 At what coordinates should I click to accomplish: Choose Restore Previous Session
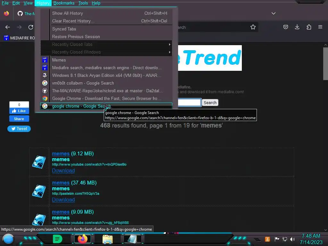[x=106, y=37]
